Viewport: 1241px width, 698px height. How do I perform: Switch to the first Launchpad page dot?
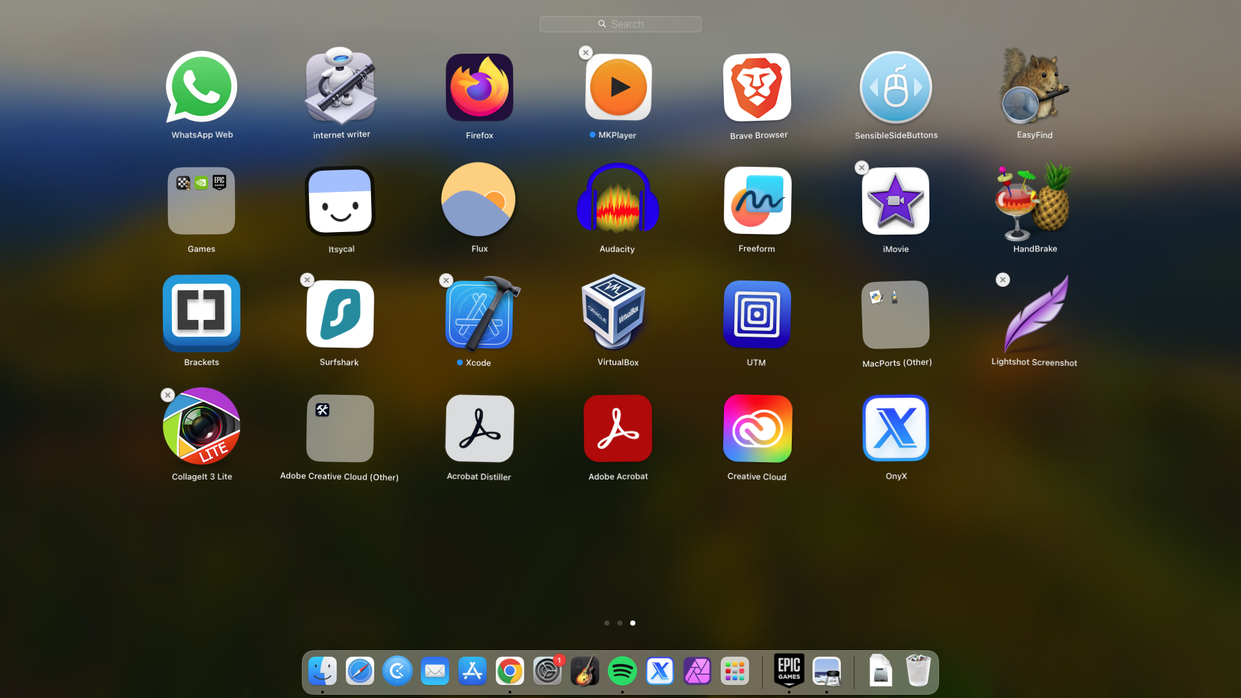tap(607, 623)
